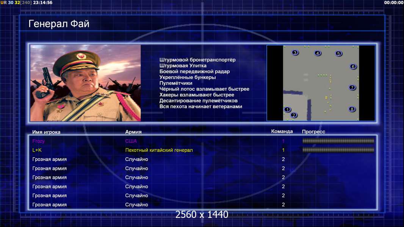Click team number 1 in L+K's row
404x227 pixels.
click(283, 150)
